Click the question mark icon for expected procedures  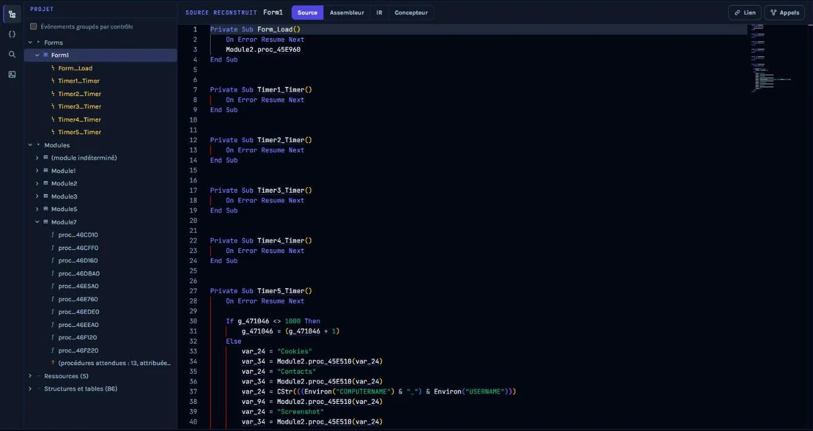[53, 363]
